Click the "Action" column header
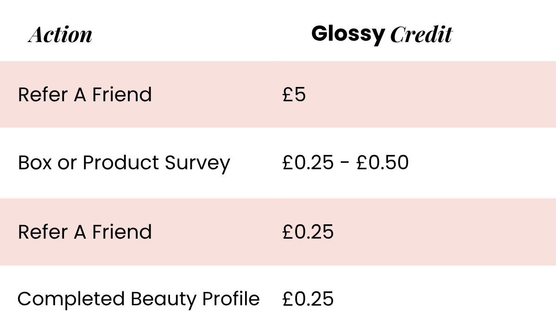This screenshot has width=556, height=333. click(60, 35)
